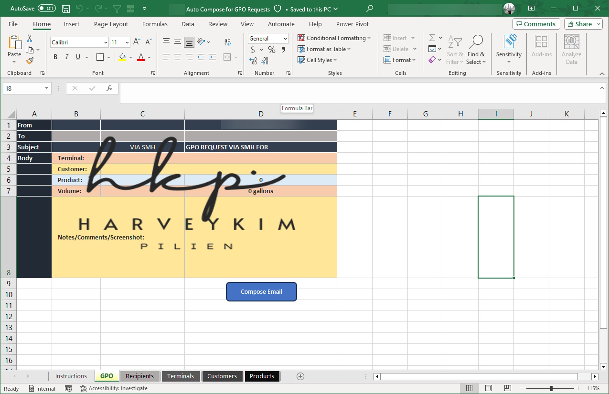
Task: Switch to the Power Pivot tab
Action: click(353, 24)
